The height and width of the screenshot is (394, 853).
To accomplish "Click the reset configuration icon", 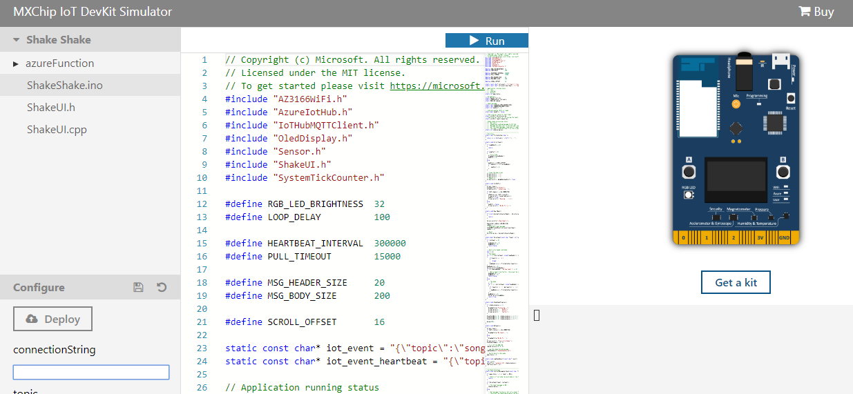I will pos(162,287).
